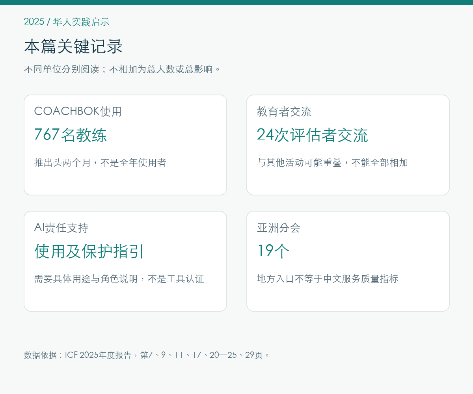This screenshot has width=473, height=394.
Task: Click the figure '24次评估者交流'
Action: click(313, 135)
